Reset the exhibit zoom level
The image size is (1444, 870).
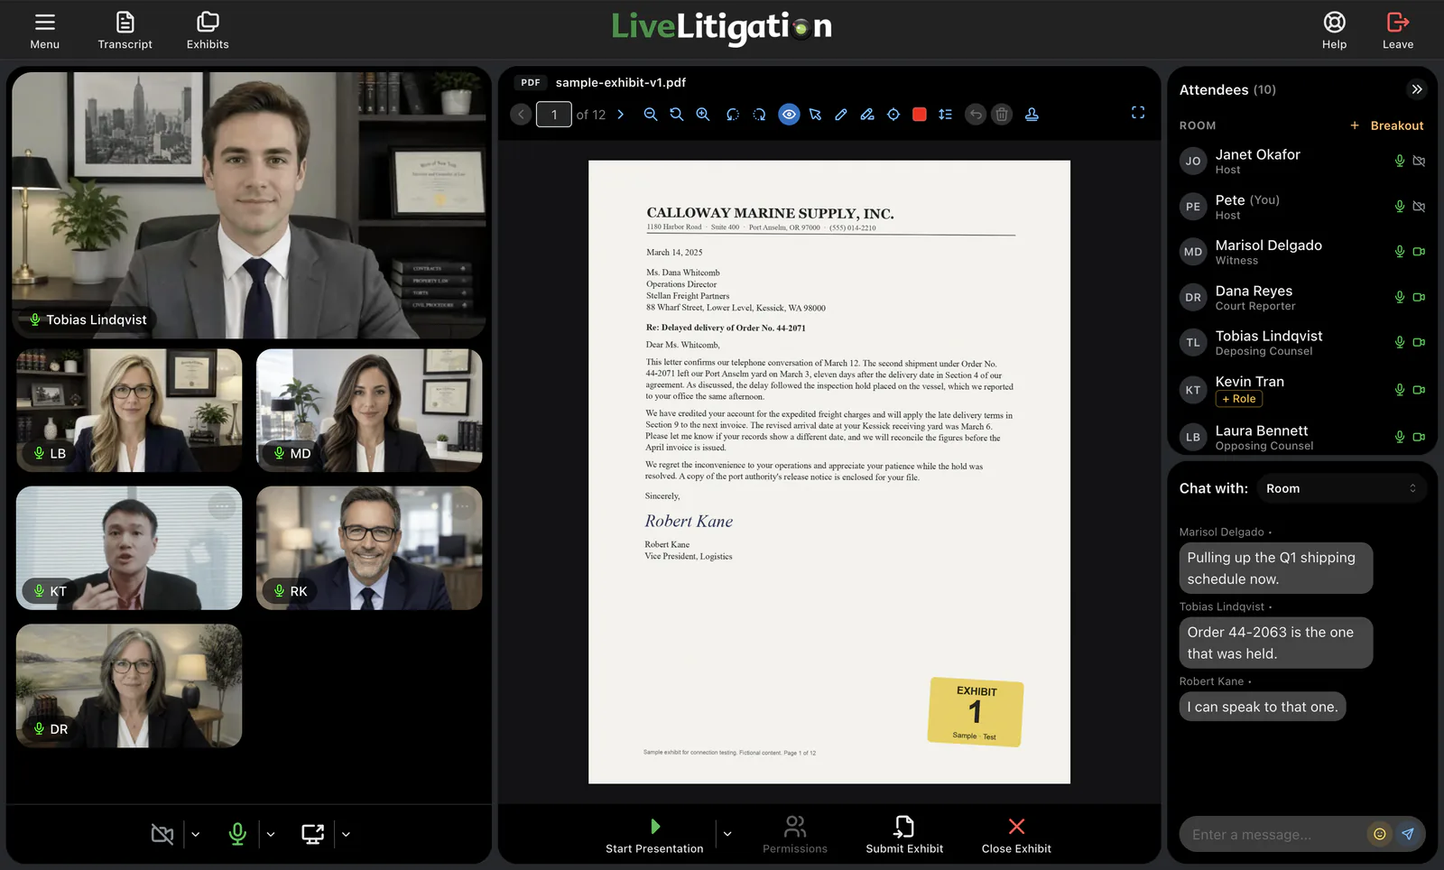tap(676, 115)
